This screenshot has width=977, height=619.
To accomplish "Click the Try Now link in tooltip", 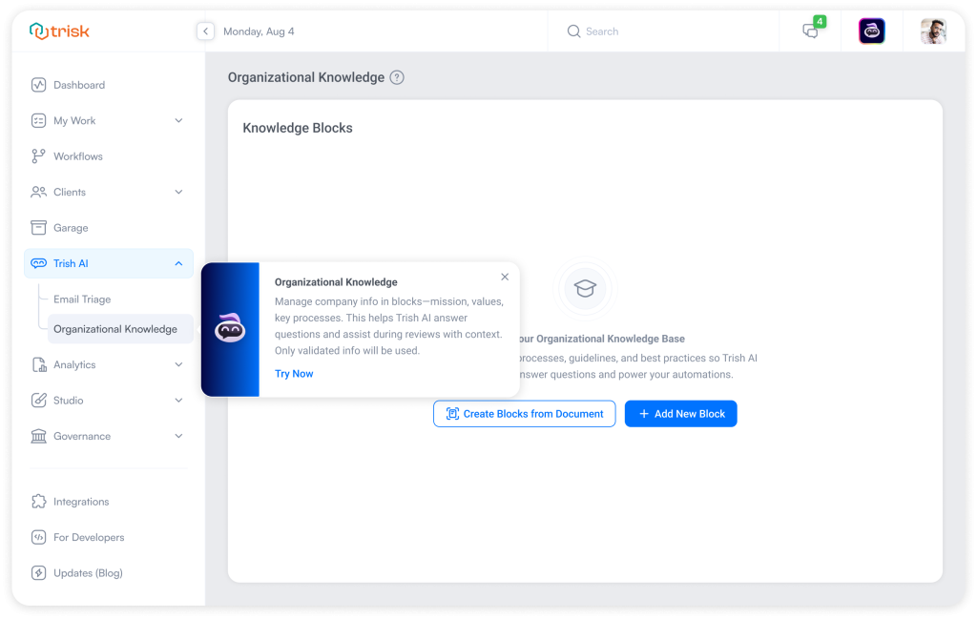I will point(294,374).
